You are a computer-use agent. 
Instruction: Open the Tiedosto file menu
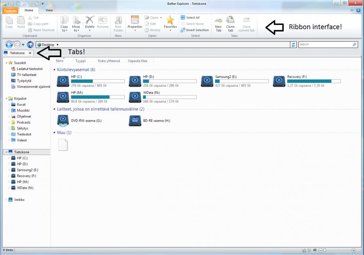click(x=10, y=10)
